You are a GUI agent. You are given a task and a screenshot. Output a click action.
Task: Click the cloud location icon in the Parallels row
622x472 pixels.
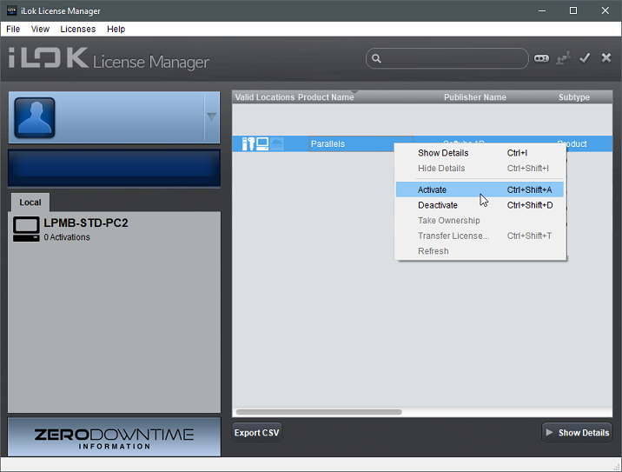click(x=277, y=143)
